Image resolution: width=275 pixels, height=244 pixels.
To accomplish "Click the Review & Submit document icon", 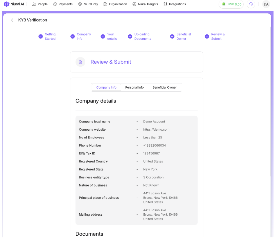I will (81, 62).
